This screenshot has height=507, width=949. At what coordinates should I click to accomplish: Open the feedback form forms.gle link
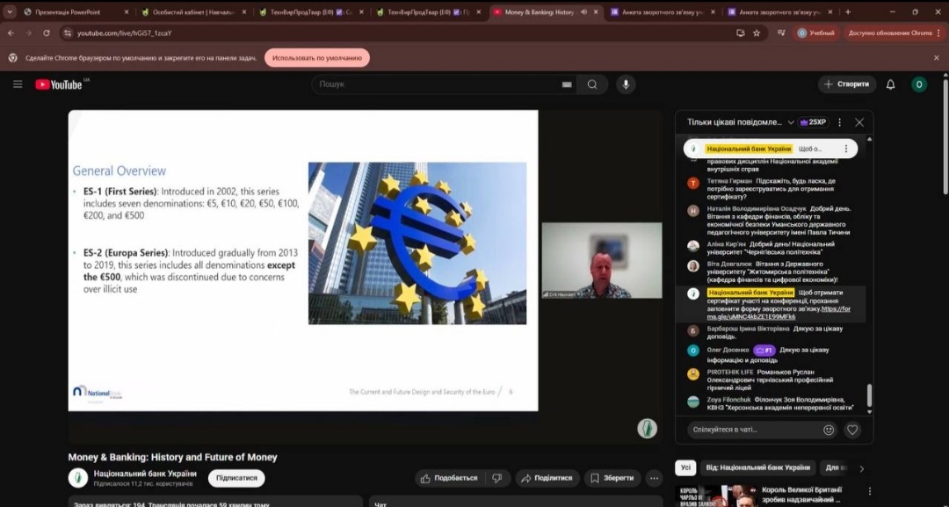point(779,313)
